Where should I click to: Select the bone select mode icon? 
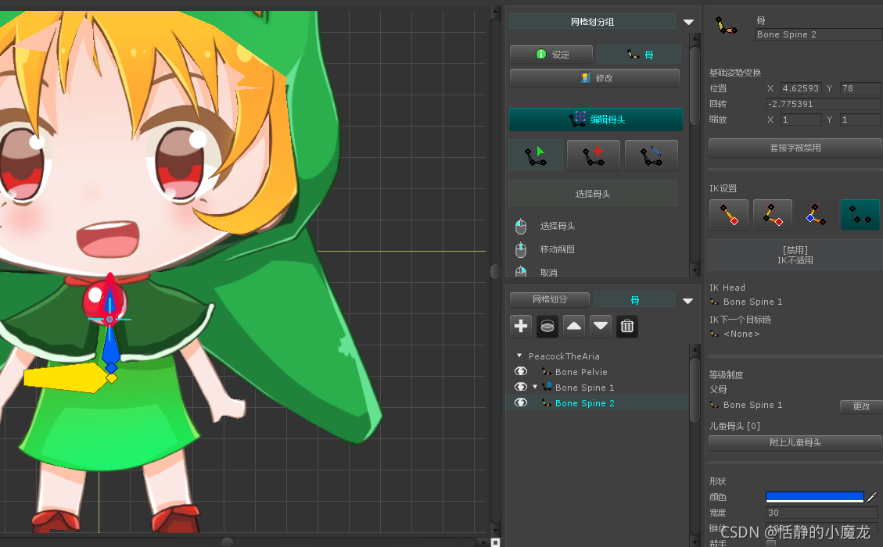click(x=536, y=155)
